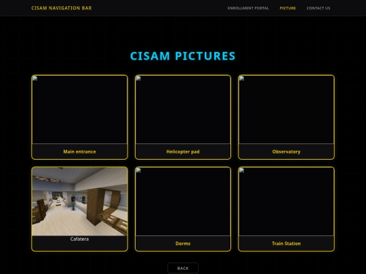Click the Cafatera caption
The width and height of the screenshot is (366, 274).
(79, 239)
